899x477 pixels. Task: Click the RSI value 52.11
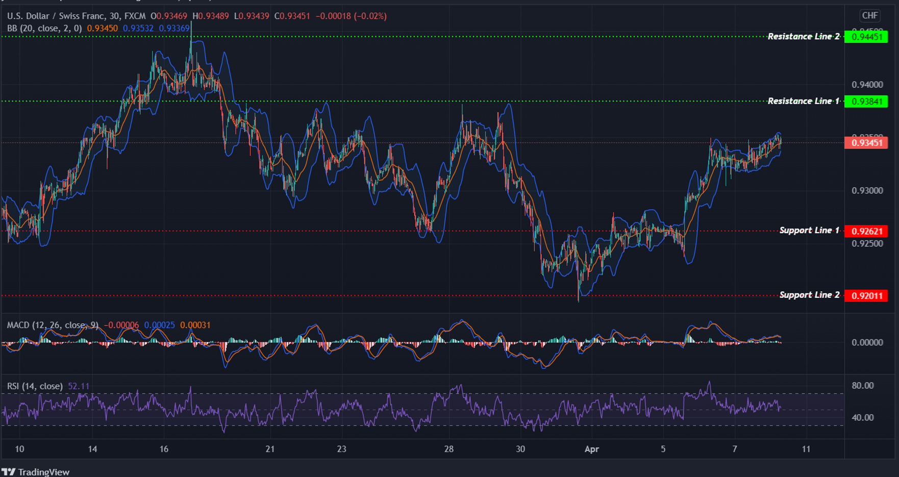[x=79, y=386]
